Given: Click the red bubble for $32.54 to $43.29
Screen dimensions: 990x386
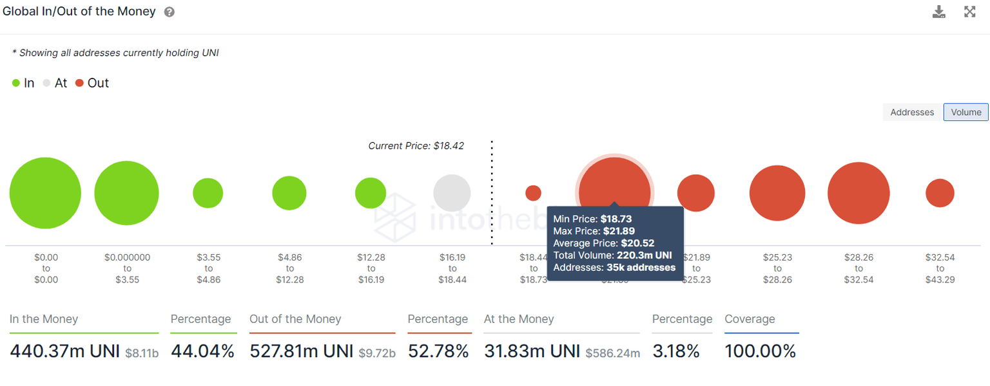Looking at the screenshot, I should click(x=940, y=193).
